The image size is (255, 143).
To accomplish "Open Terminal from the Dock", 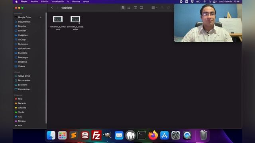I will tap(142, 135).
